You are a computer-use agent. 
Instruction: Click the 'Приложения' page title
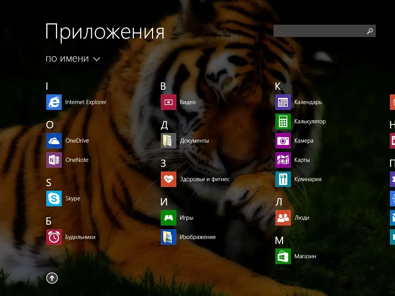coord(105,32)
